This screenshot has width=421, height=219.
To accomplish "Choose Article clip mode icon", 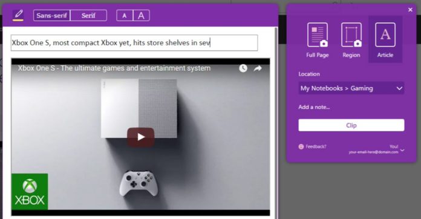I will click(x=385, y=35).
